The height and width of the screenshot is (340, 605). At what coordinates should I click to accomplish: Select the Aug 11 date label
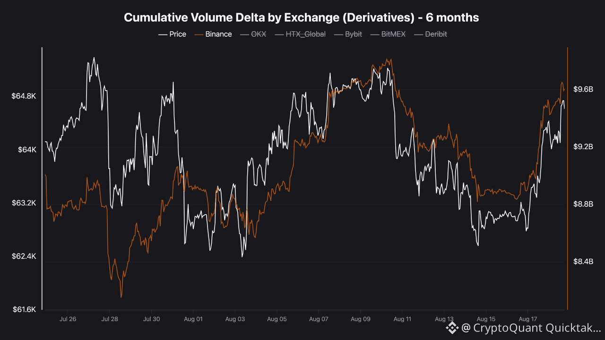click(402, 319)
